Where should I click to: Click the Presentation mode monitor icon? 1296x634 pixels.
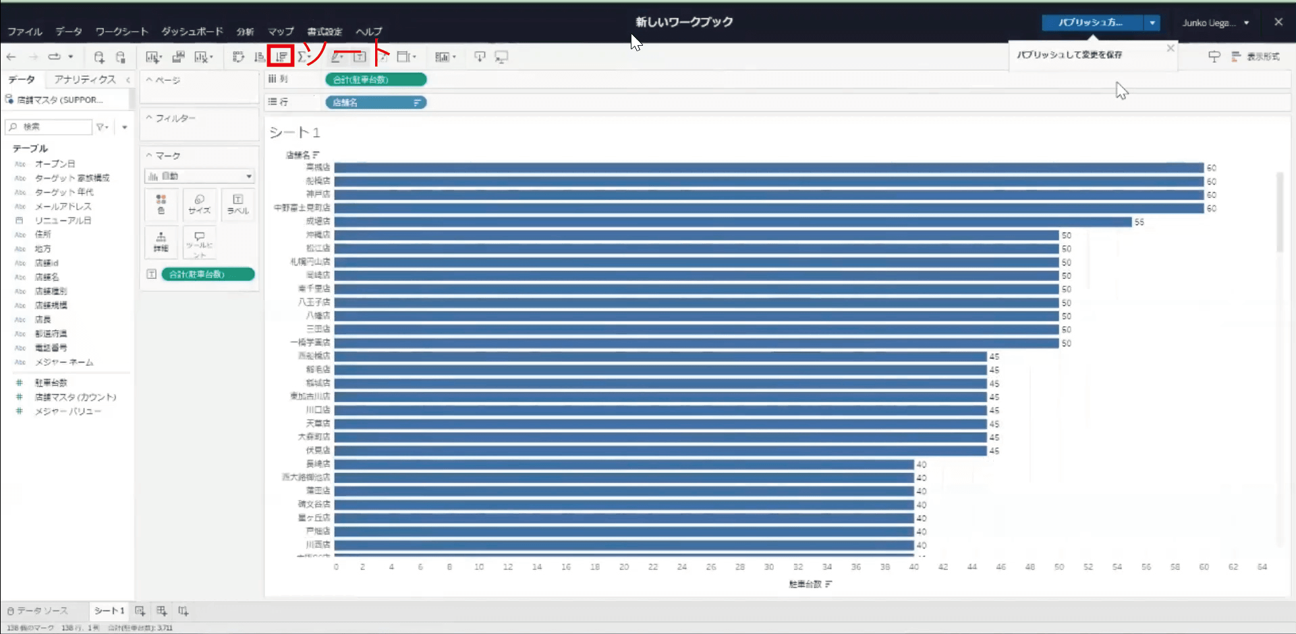pos(501,57)
